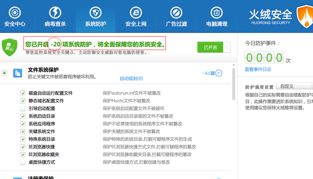The image size is (313, 179).
Task: Click the green Windows shield status icon
Action: pos(10,46)
